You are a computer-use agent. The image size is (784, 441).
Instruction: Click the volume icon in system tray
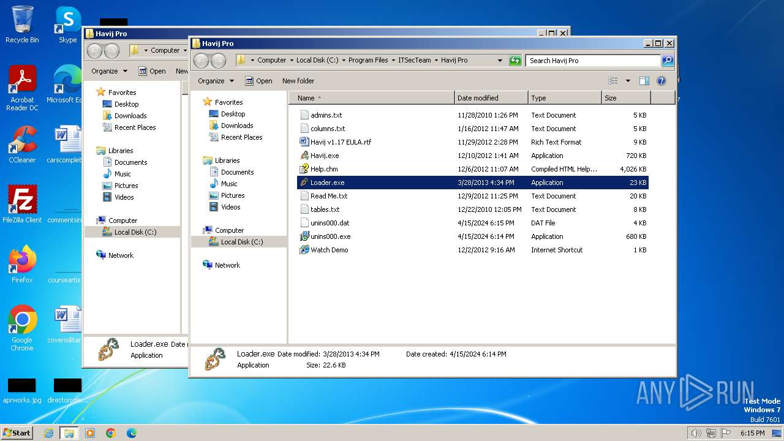[696, 433]
